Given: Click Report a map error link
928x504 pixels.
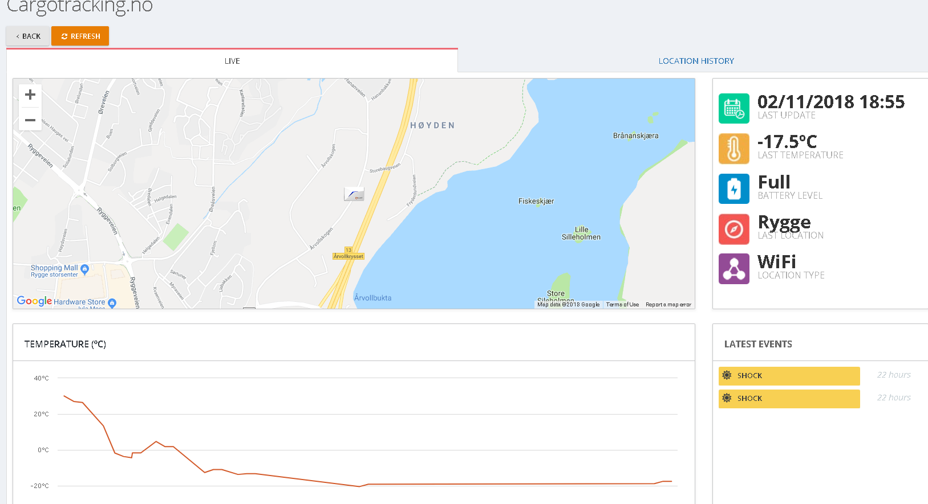Looking at the screenshot, I should 668,305.
